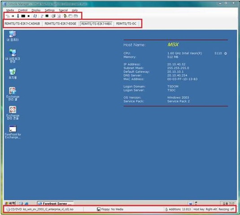Screen dimensions: 240x215
Task: Click the DNS server value 20.10.40.254
Action: tap(177, 75)
